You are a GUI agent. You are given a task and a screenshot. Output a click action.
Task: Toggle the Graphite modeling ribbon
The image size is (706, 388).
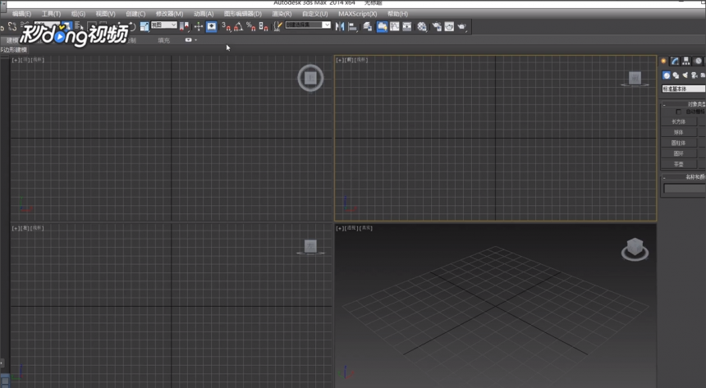pyautogui.click(x=382, y=26)
